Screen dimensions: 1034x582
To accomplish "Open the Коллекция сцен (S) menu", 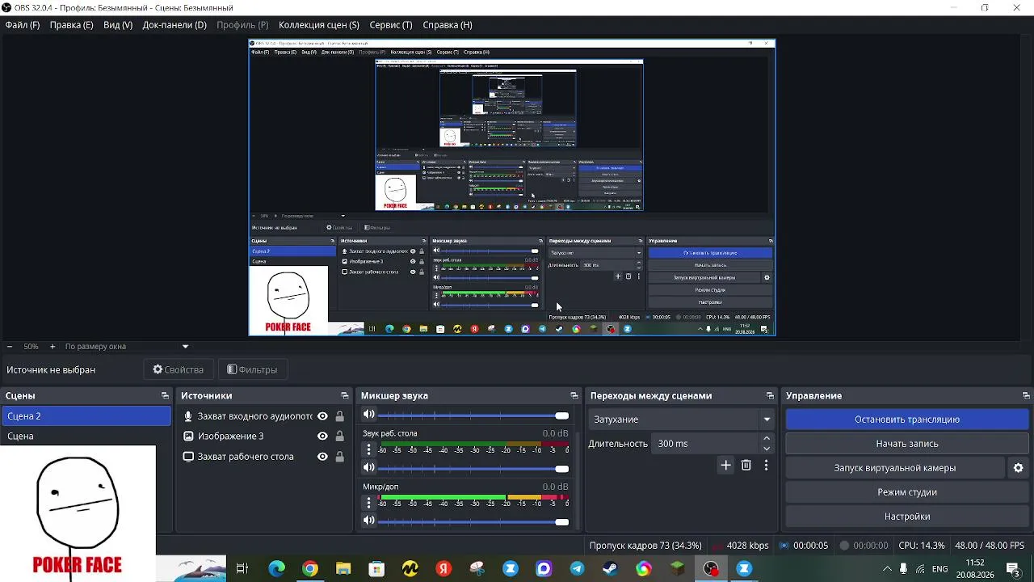I will [x=319, y=25].
